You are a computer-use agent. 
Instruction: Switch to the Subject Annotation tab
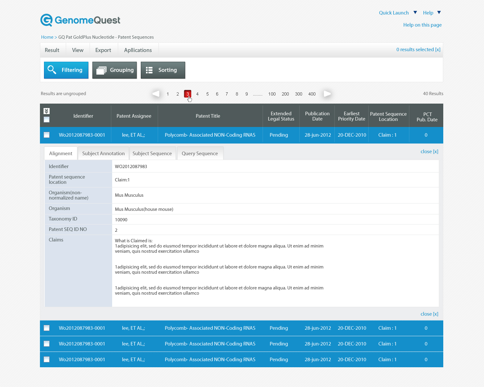point(103,154)
